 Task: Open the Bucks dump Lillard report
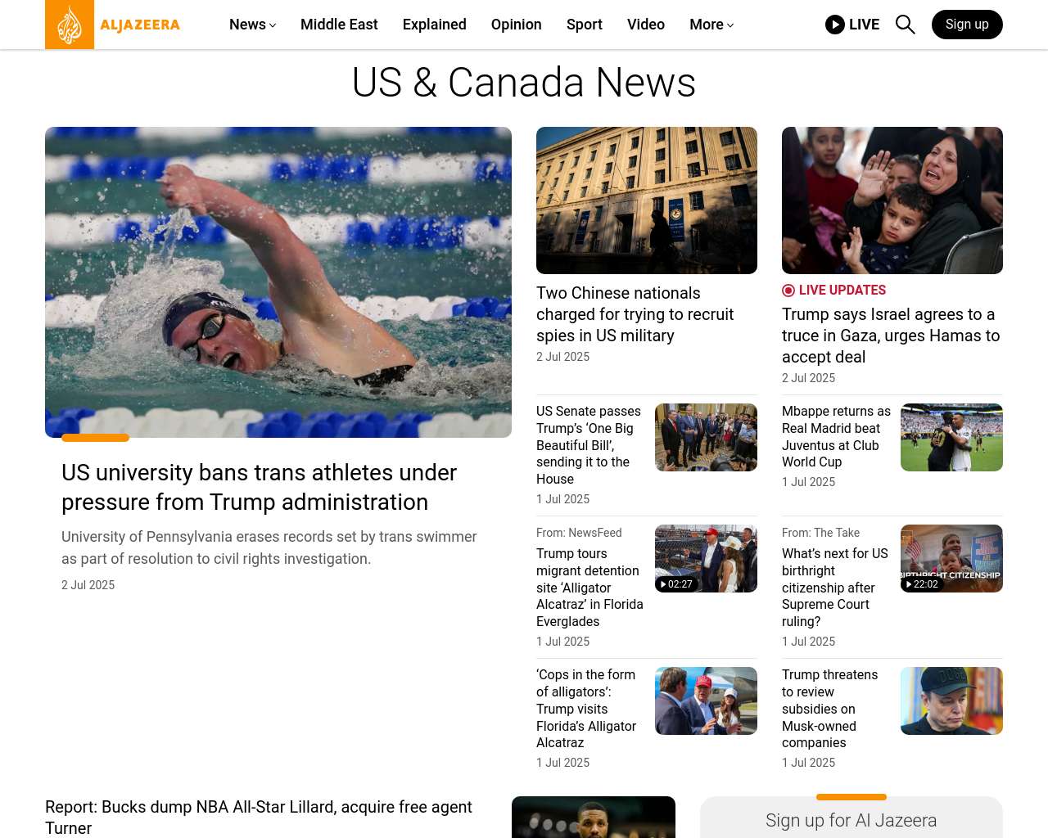point(259,817)
